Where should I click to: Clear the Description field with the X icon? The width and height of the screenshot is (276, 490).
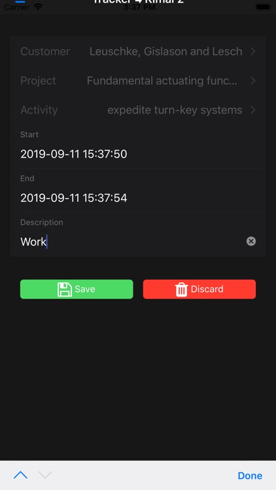tap(251, 241)
